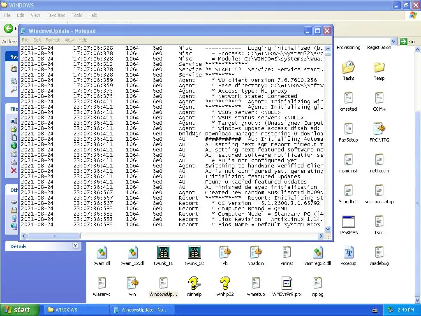The image size is (421, 316).
Task: Click the red X delete task icon in sidebar
Action: [x=14, y=170]
